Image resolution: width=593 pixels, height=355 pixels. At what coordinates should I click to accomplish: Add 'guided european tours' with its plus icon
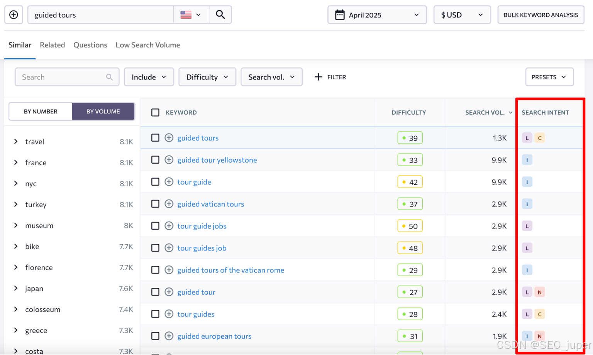tap(169, 336)
